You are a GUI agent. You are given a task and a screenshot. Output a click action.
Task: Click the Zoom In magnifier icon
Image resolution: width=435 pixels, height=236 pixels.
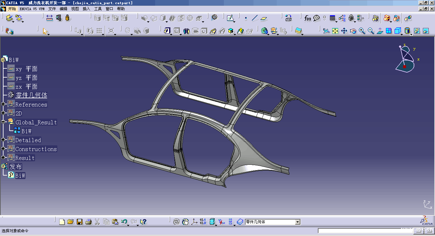(x=362, y=31)
